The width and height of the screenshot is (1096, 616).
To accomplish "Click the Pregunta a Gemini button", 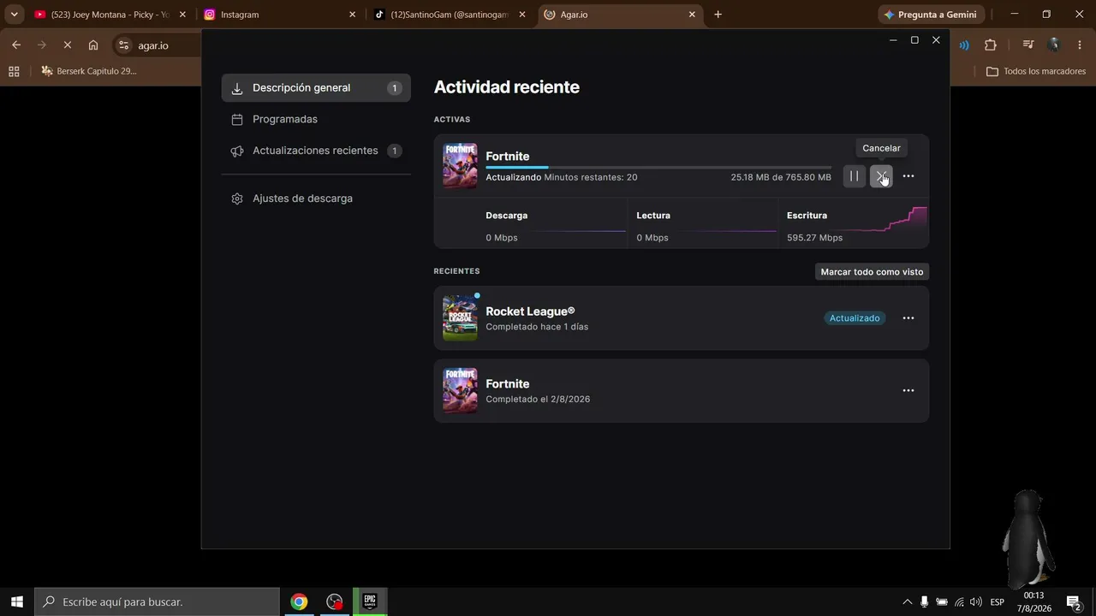I will point(931,15).
